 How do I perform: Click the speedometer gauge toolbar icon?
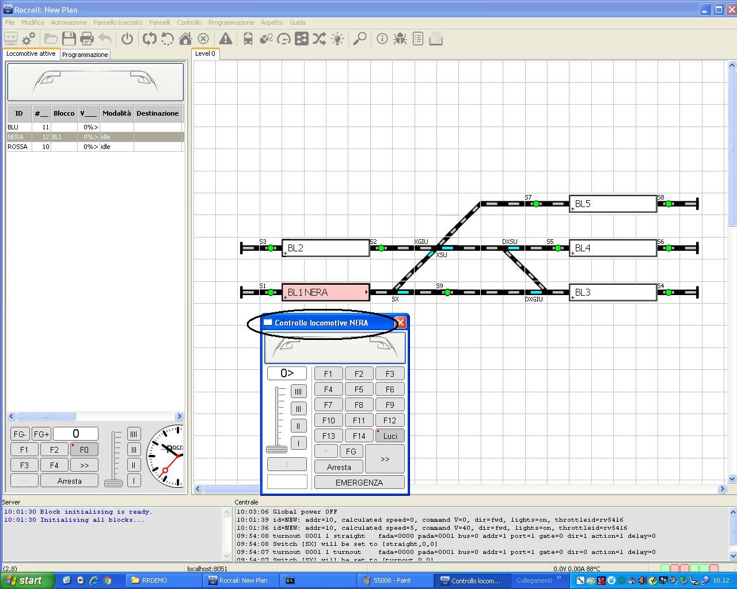click(284, 39)
